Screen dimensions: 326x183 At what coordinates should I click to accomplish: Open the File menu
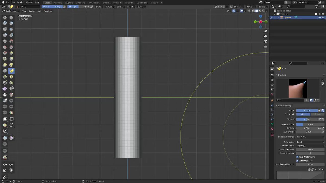8,2
